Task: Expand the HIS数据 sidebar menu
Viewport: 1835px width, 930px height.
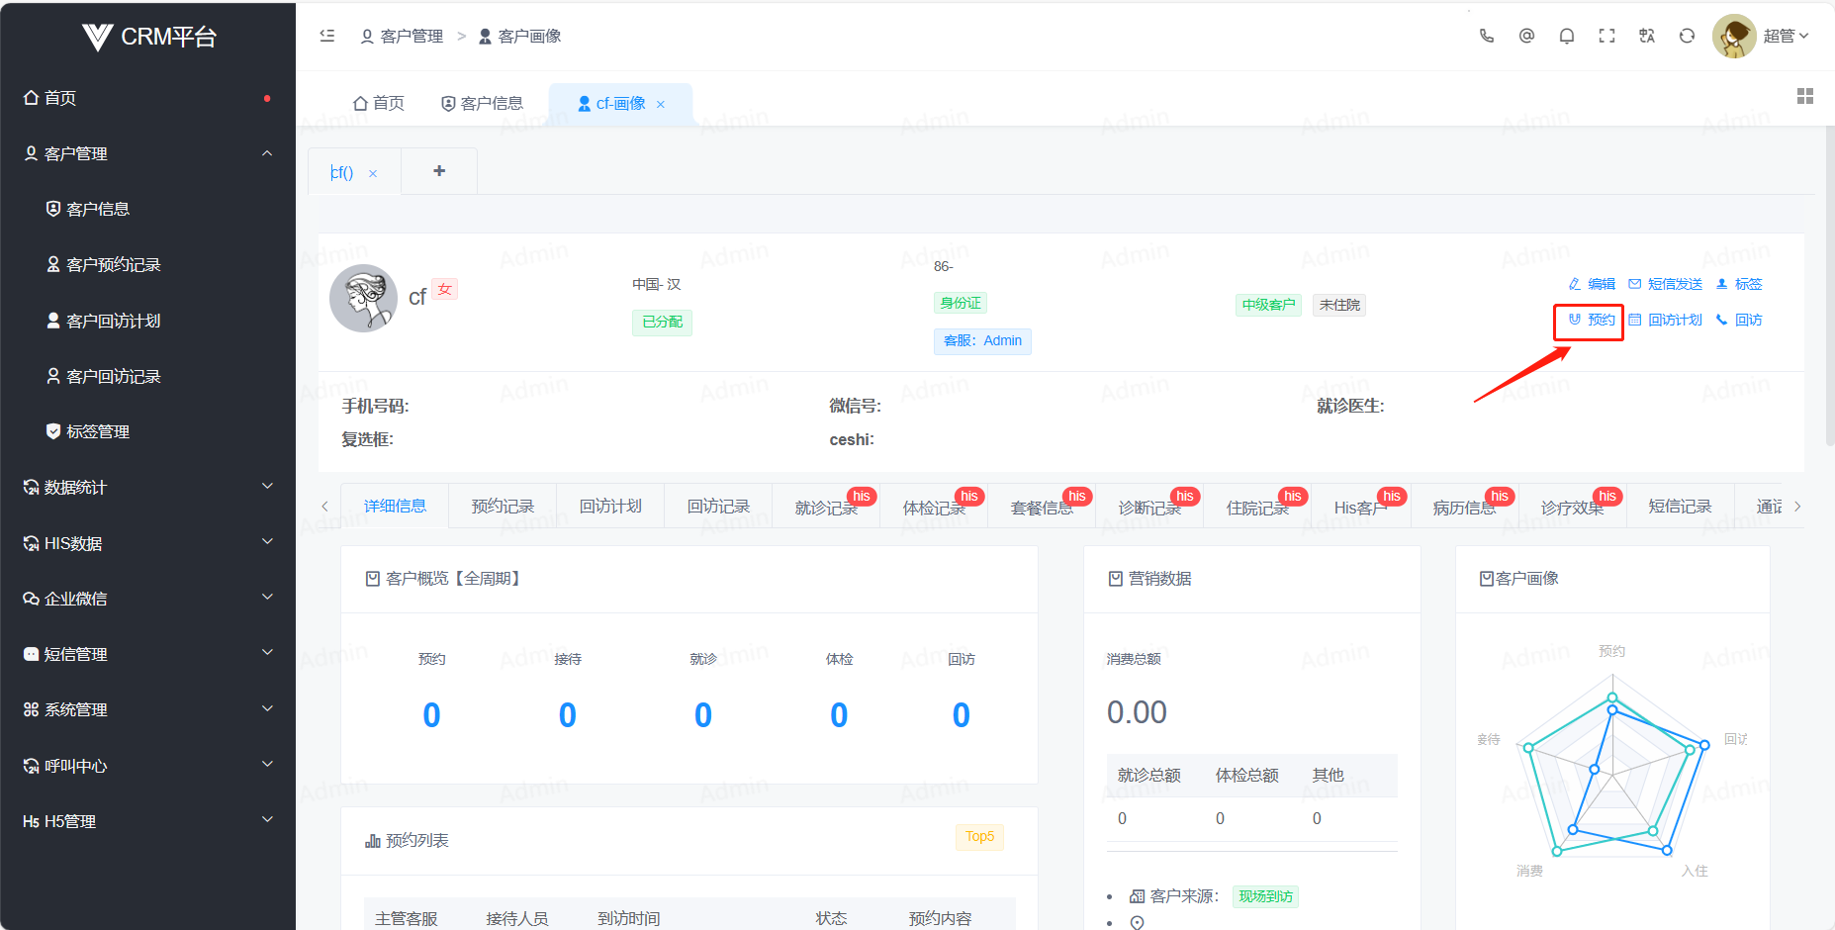Action: 148,543
